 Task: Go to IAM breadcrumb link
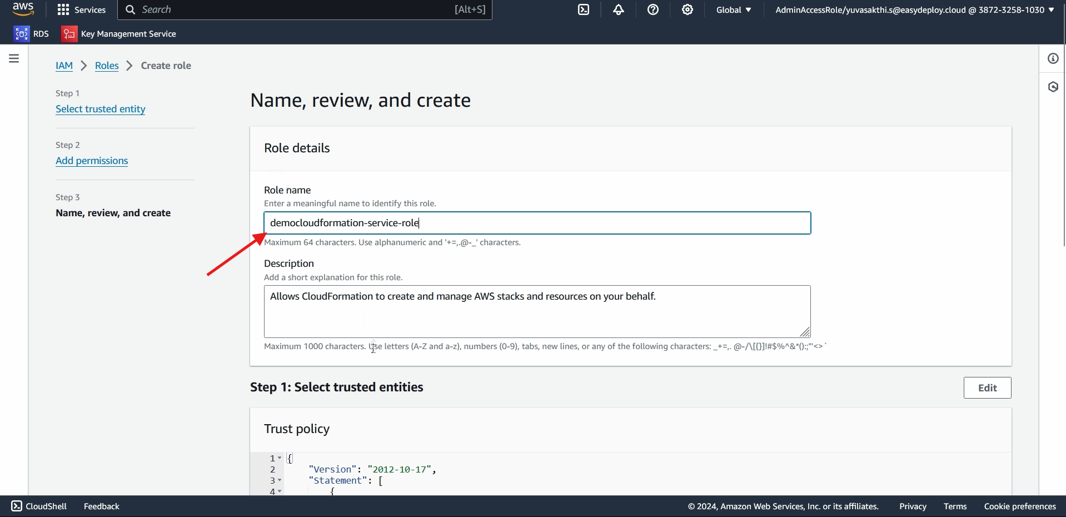(x=64, y=66)
